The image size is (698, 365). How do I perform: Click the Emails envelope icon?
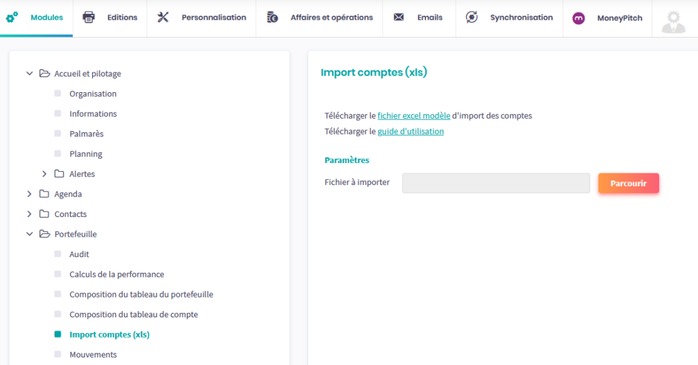point(399,17)
